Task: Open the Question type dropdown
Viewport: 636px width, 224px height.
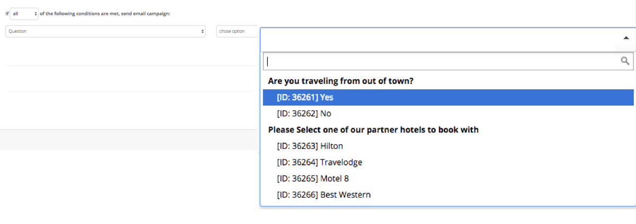Action: click(x=105, y=31)
